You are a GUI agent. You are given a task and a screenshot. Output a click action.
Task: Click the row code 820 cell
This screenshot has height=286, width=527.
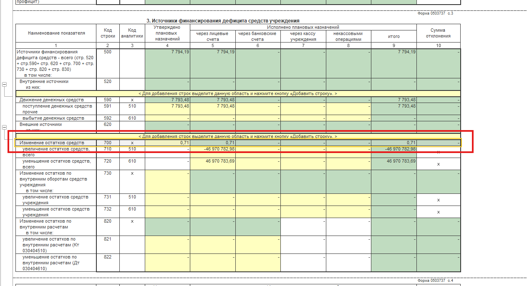tap(108, 227)
